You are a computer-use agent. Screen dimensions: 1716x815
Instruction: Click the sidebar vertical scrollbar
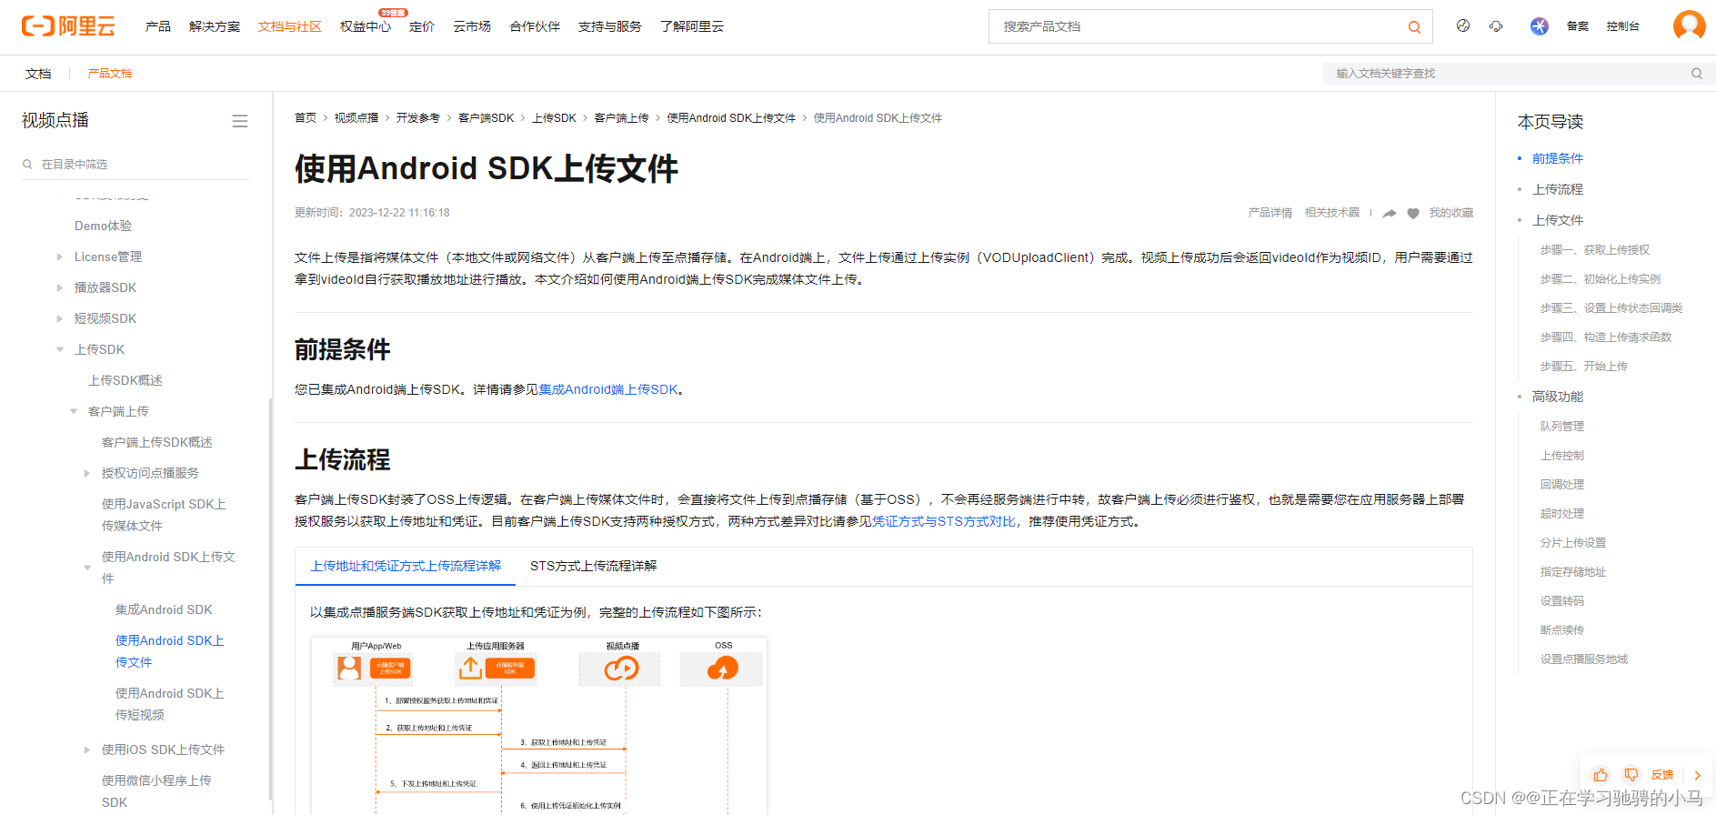270,600
